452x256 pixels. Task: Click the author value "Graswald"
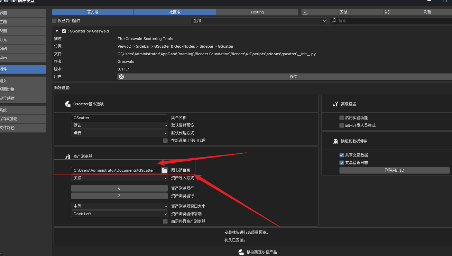[126, 61]
